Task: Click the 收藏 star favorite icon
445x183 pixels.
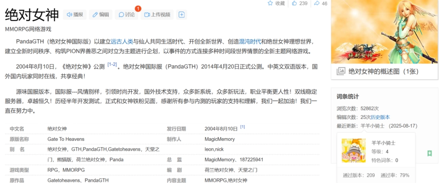Action: (270, 3)
